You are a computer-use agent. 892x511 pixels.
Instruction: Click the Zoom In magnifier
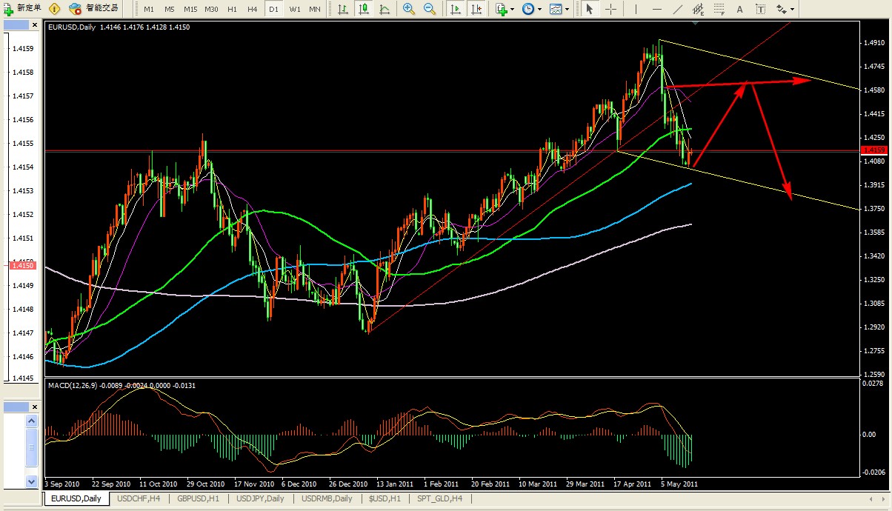pyautogui.click(x=409, y=9)
